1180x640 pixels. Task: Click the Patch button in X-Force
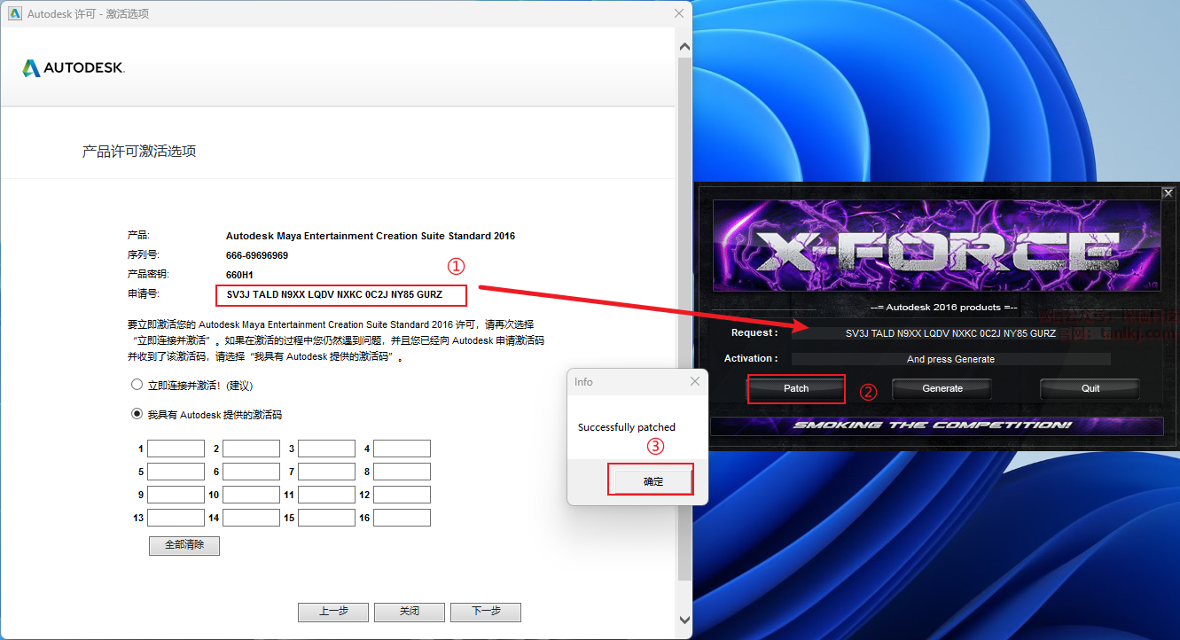(x=796, y=388)
